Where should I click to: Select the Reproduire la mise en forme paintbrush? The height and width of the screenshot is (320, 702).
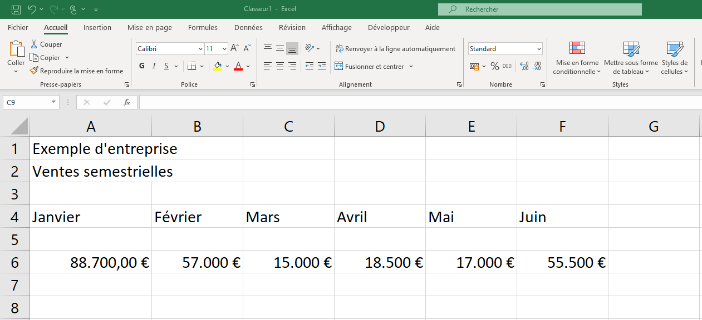click(x=34, y=71)
